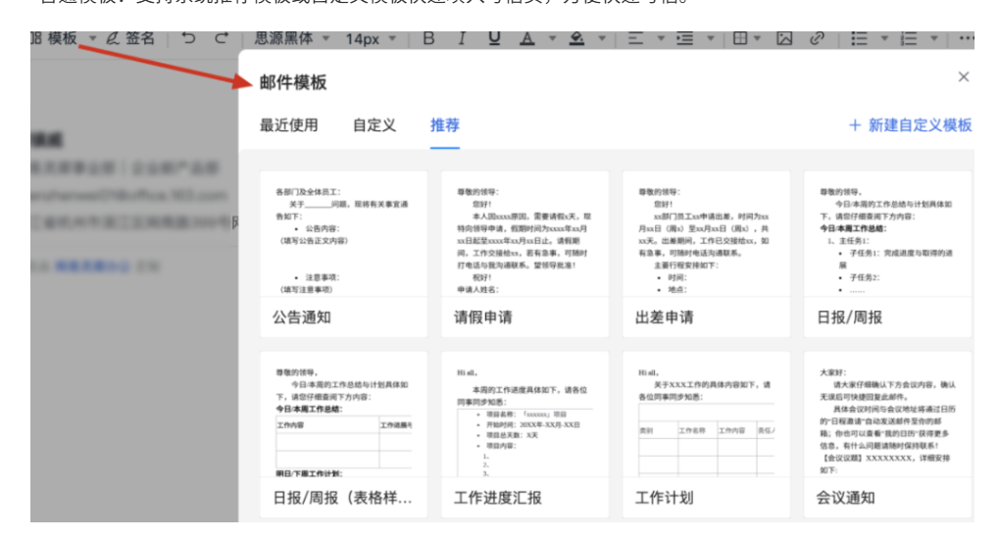Switch to the 推荐 tab

pos(444,125)
